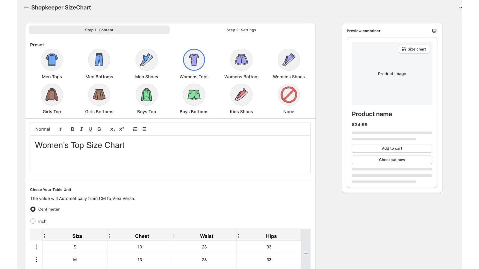Select the Centimeter unit radio button
This screenshot has height=269, width=479.
33,209
